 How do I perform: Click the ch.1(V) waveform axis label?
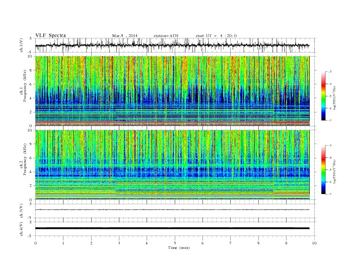point(21,45)
